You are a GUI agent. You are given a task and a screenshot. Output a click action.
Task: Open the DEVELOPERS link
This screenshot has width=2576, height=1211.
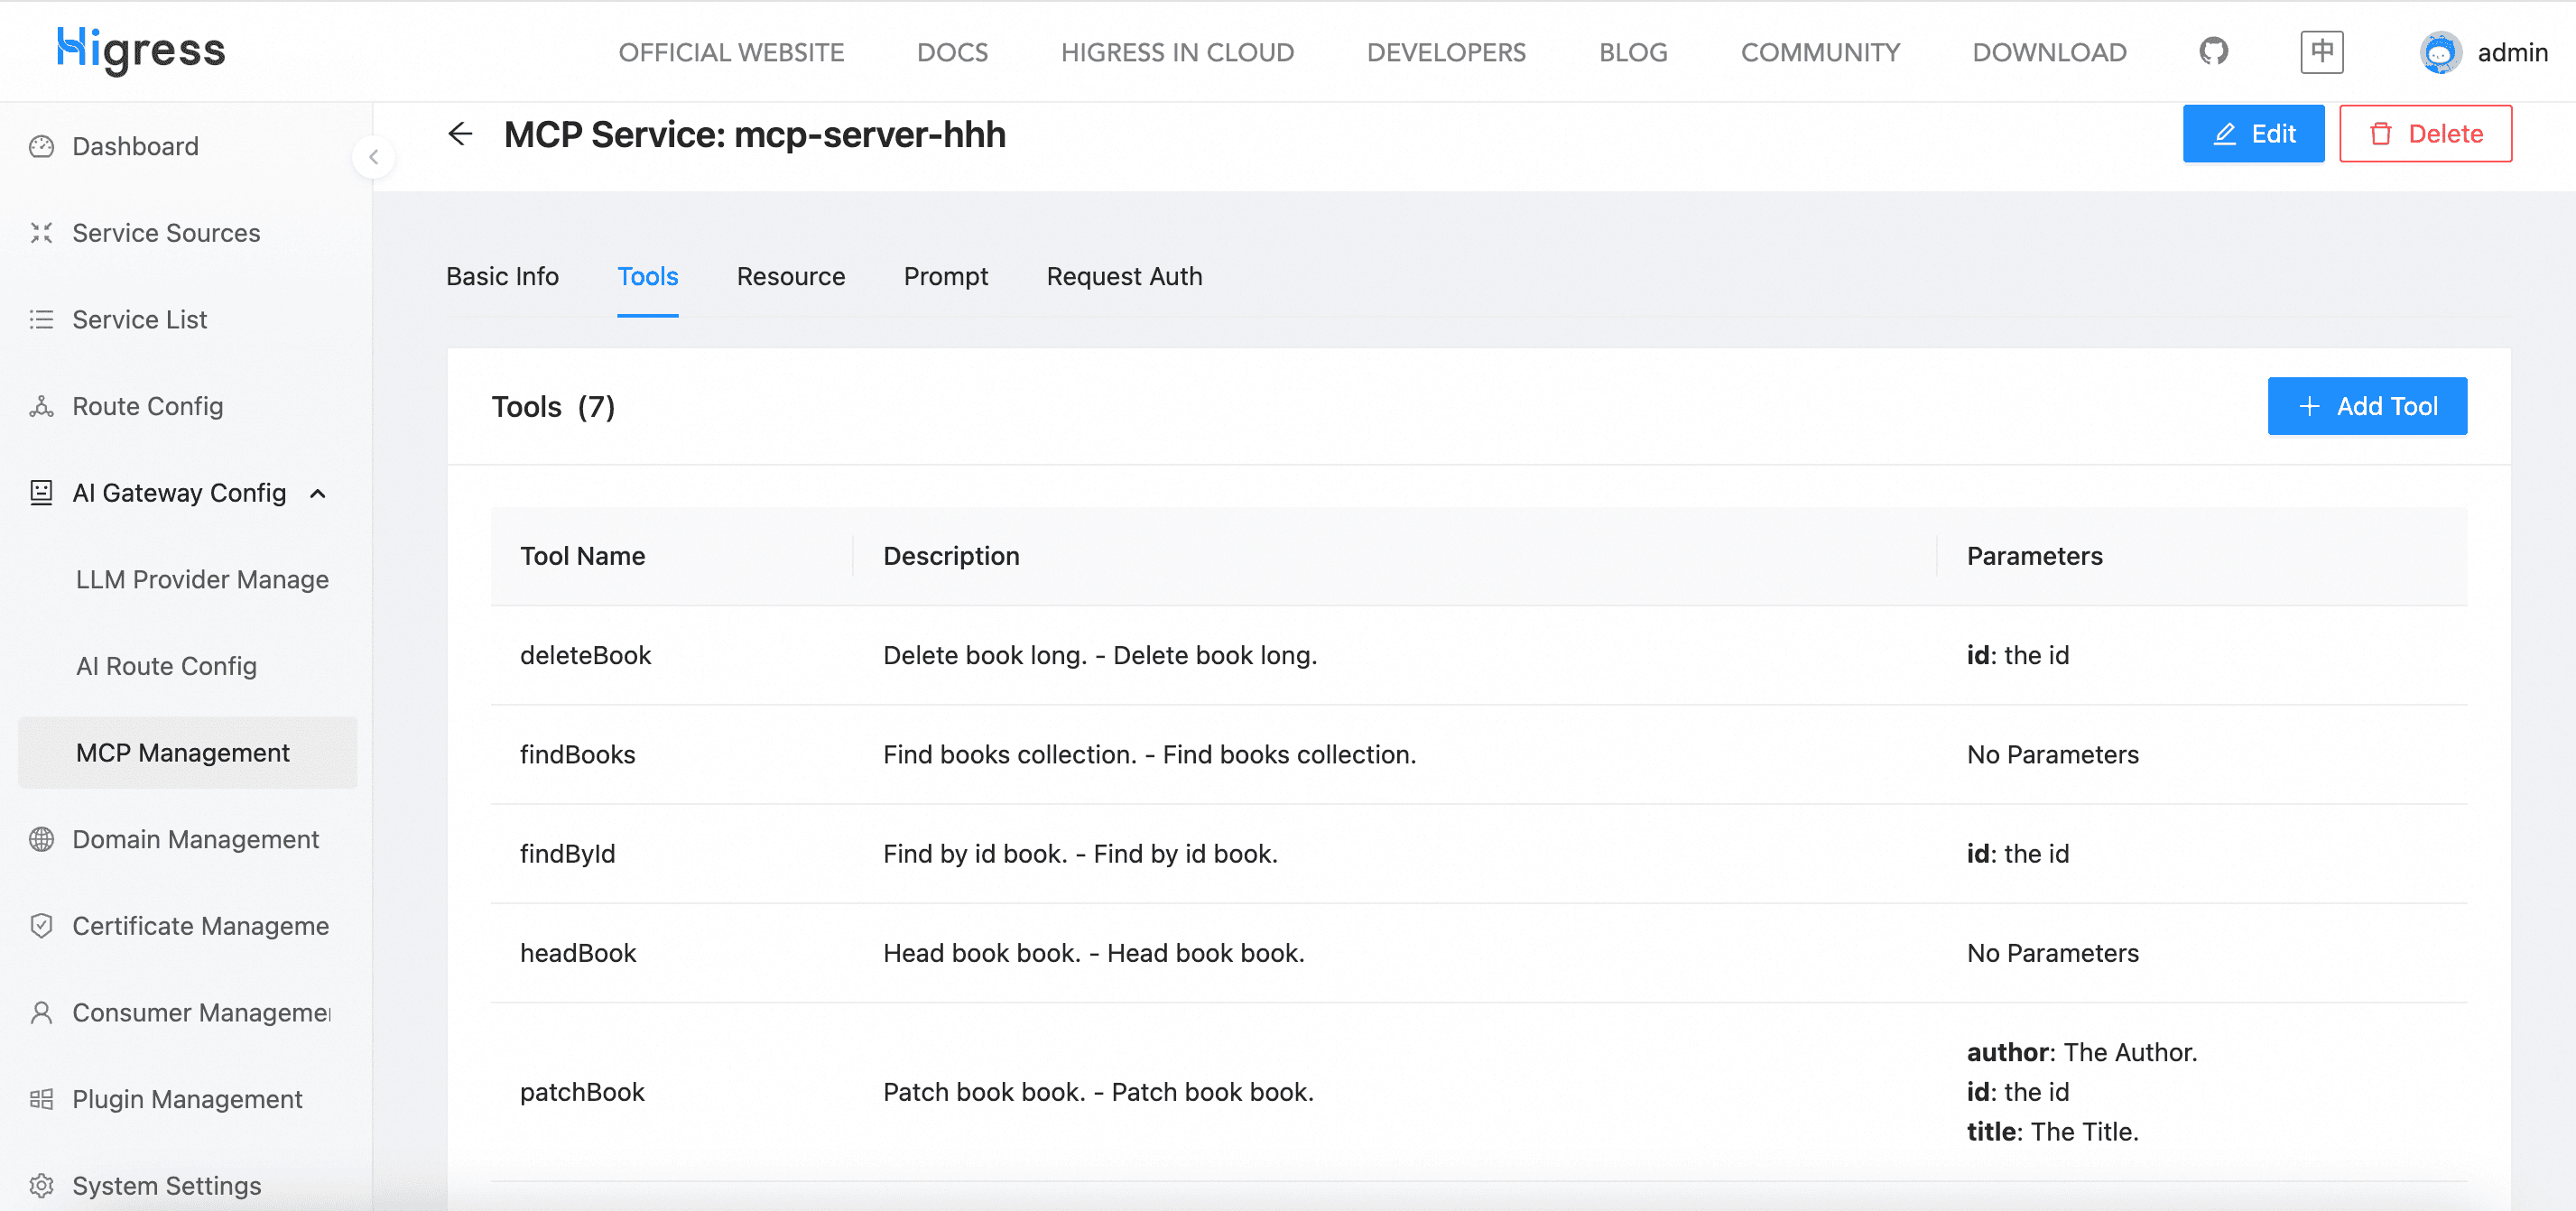click(x=1446, y=52)
